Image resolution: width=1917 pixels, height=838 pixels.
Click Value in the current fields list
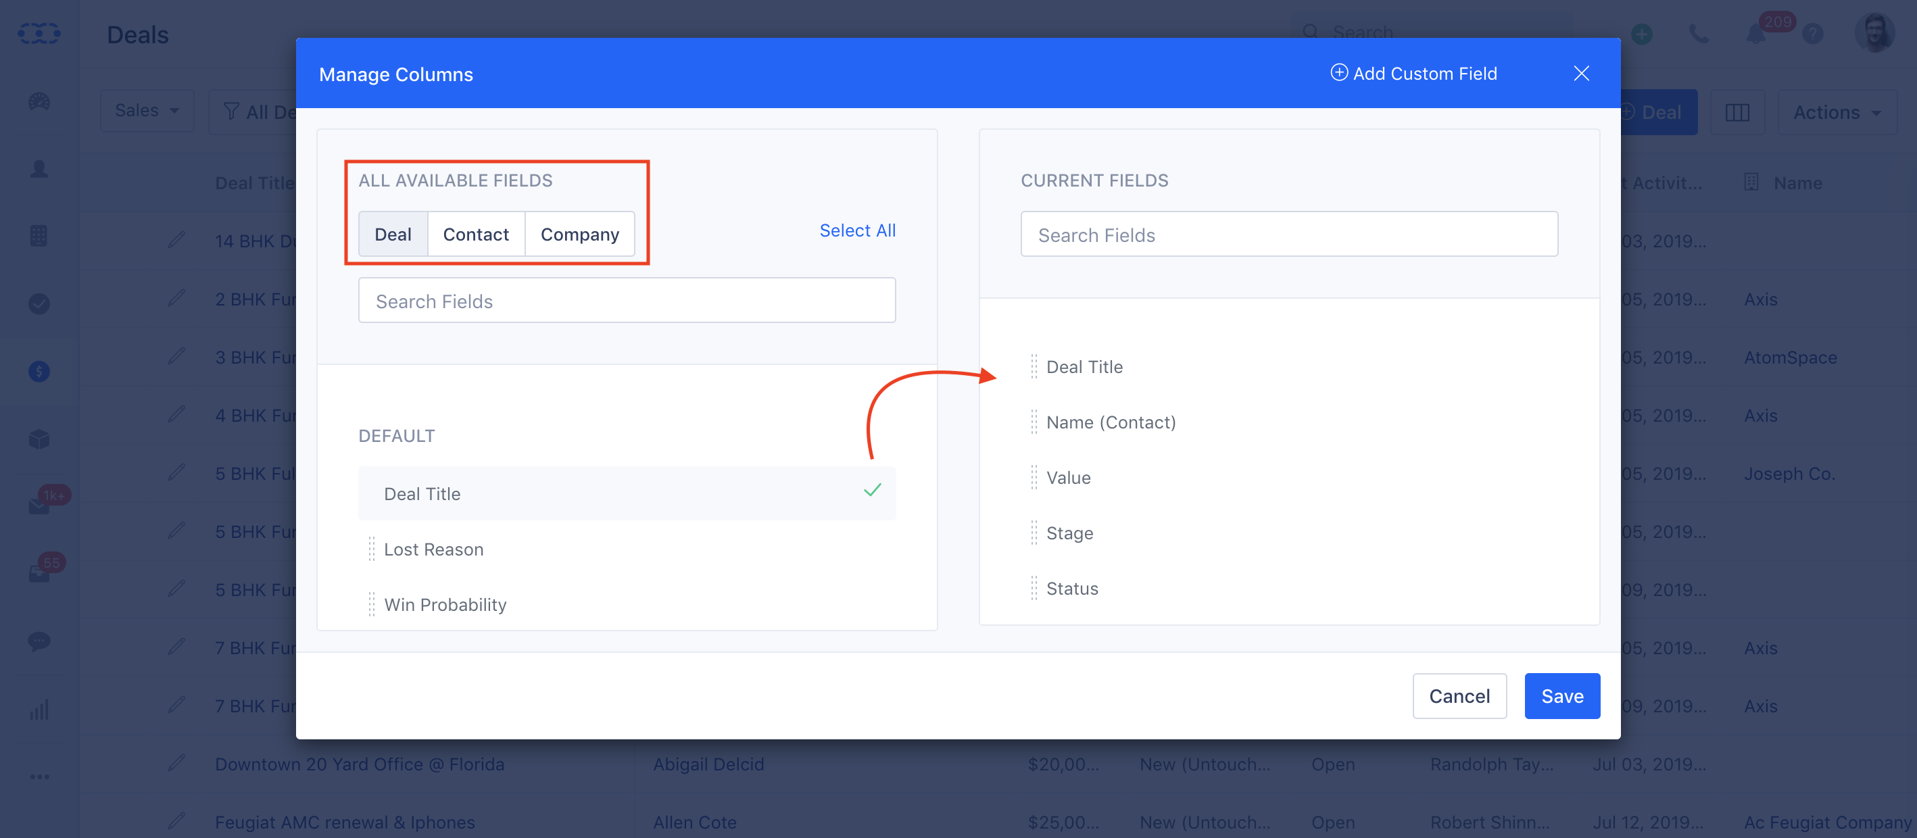click(x=1069, y=478)
